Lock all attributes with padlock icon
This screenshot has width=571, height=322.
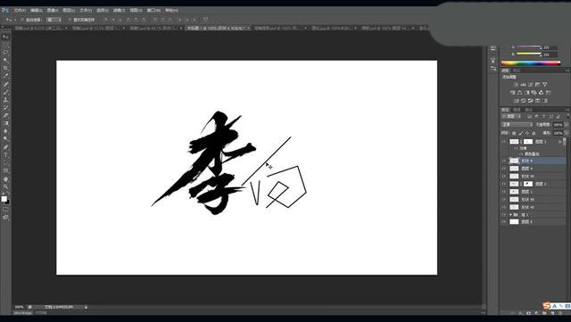tap(534, 133)
